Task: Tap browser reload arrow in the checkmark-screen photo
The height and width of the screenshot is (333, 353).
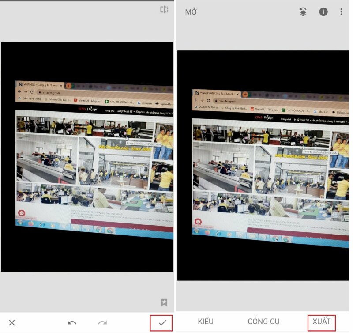Action: 32,92
